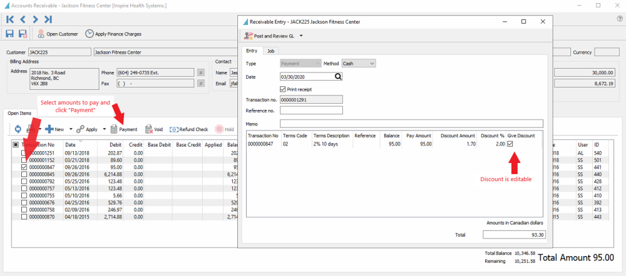Viewport: 626px width, 276px height.
Task: Refresh the Open Items list
Action: 18,129
